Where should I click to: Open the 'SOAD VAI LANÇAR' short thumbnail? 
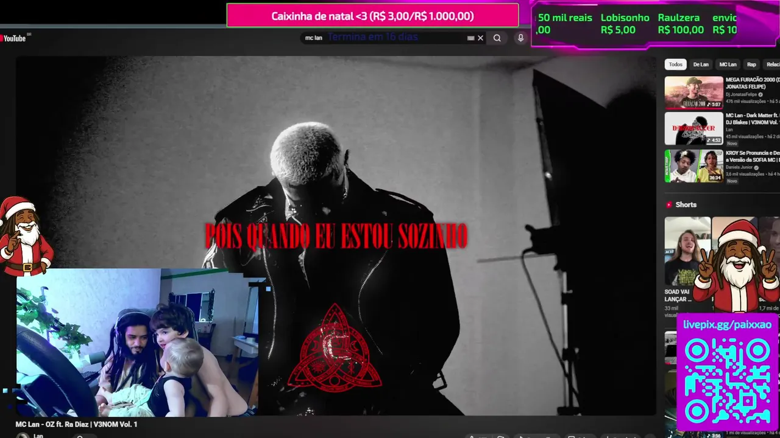[x=687, y=251]
